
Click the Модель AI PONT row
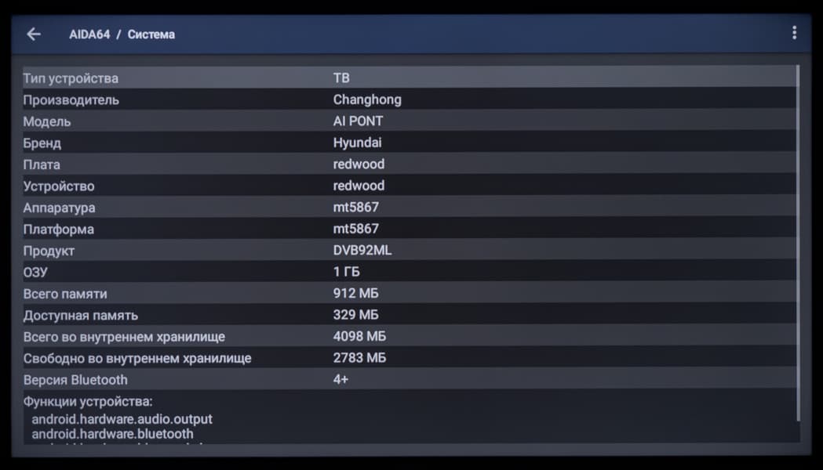[408, 121]
